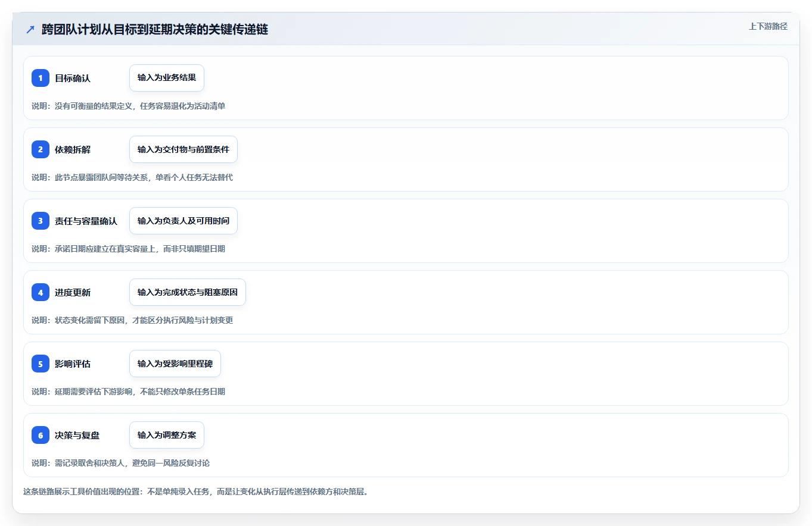812x526 pixels.
Task: Click the 输入为完成状态与阻塞原因 chip
Action: click(x=188, y=292)
